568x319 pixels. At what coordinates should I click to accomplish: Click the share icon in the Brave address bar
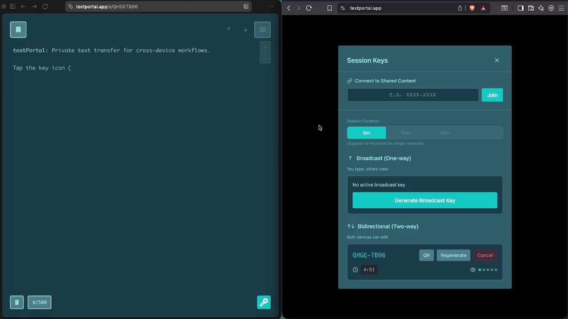pyautogui.click(x=460, y=8)
